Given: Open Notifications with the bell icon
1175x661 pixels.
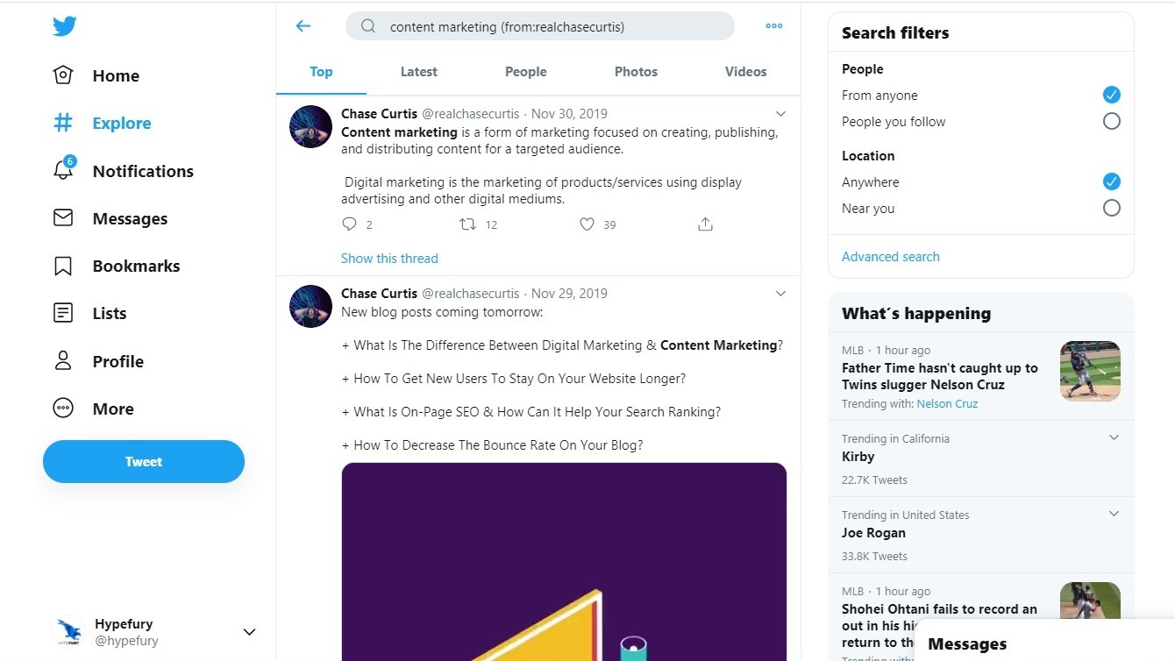Looking at the screenshot, I should (62, 171).
